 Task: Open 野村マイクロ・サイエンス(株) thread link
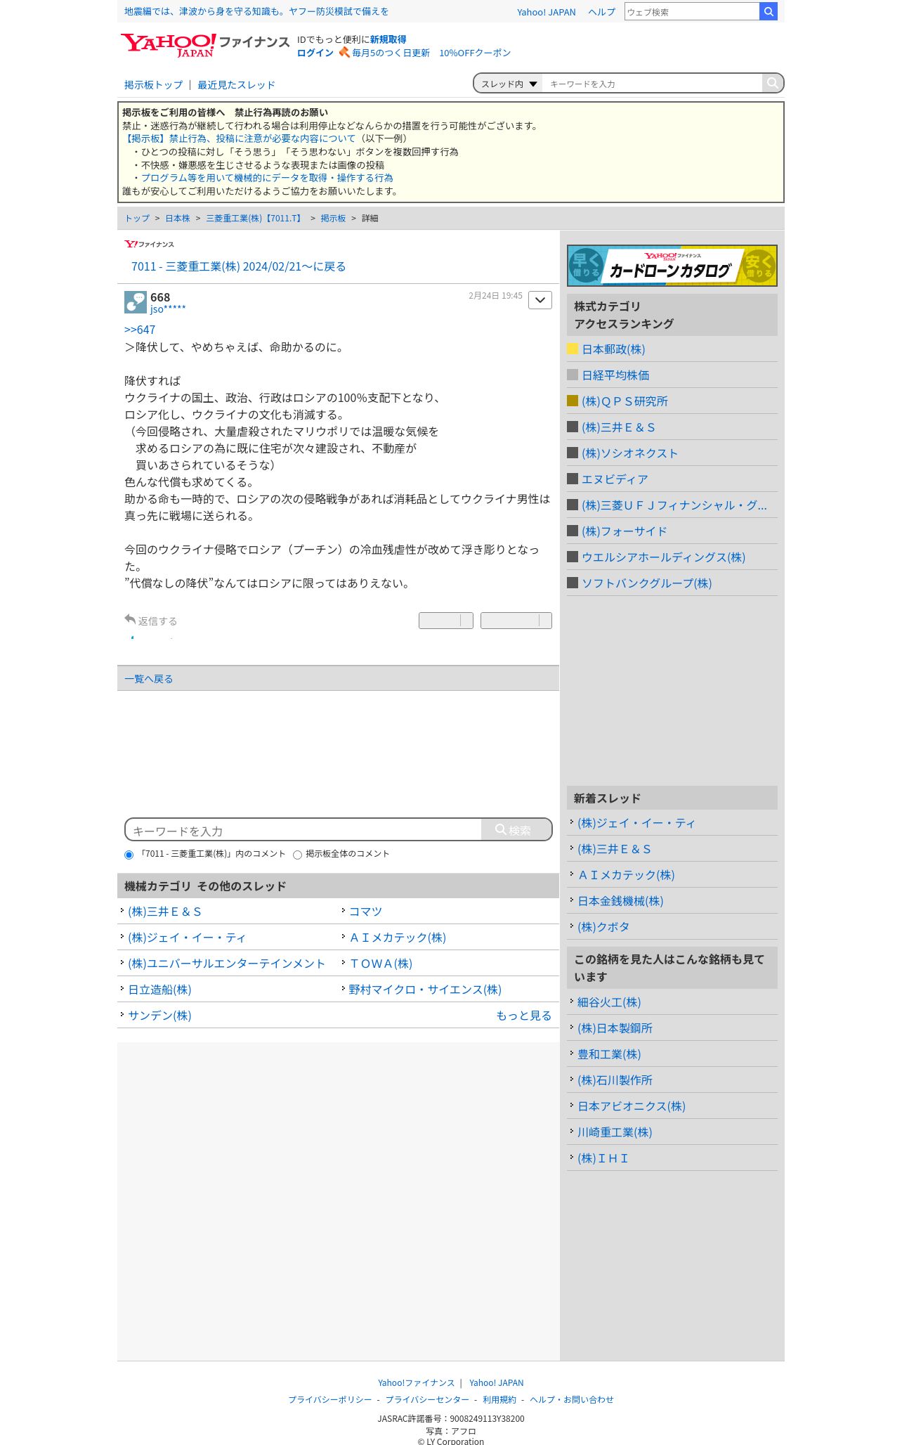pyautogui.click(x=425, y=990)
